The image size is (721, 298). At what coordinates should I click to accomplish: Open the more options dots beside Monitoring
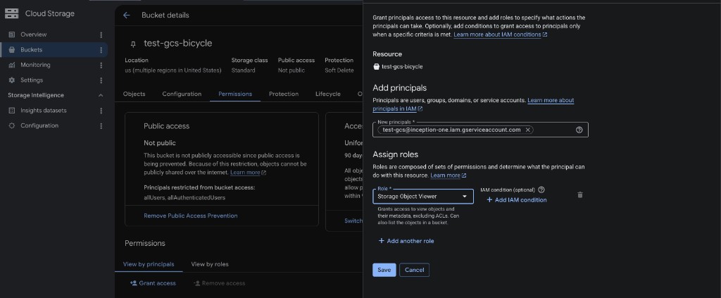(101, 65)
